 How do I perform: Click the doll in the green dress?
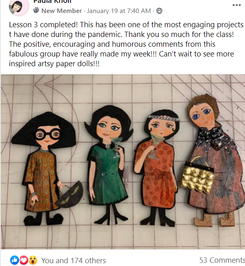tap(108, 164)
